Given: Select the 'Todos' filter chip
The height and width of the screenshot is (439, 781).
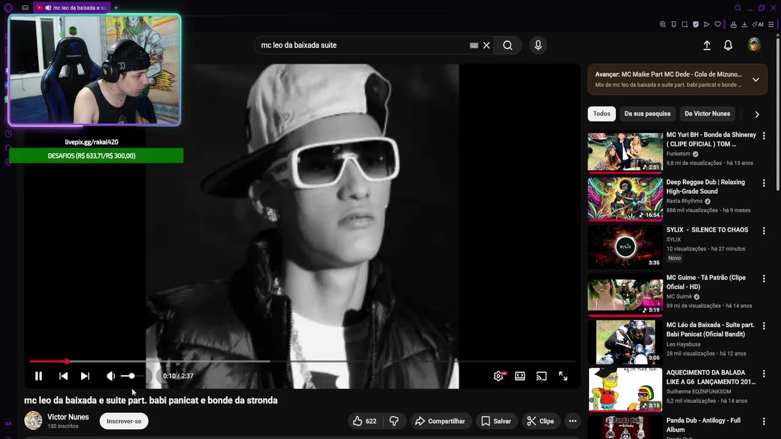Looking at the screenshot, I should click(602, 114).
